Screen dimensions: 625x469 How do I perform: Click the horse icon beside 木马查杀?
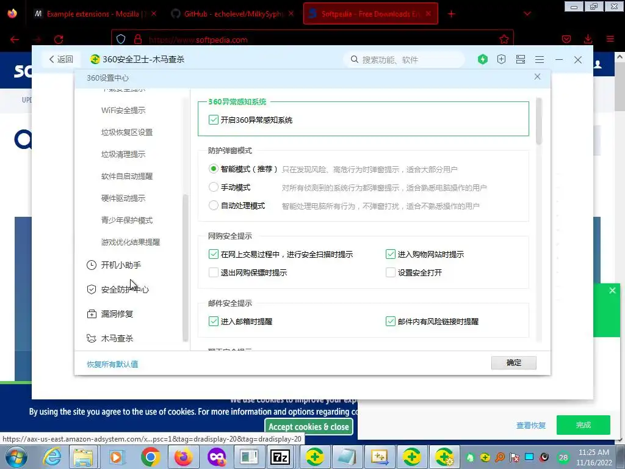[x=92, y=338]
